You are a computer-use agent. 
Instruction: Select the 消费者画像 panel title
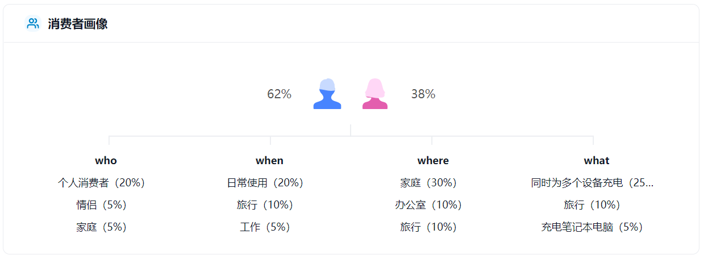tap(78, 24)
